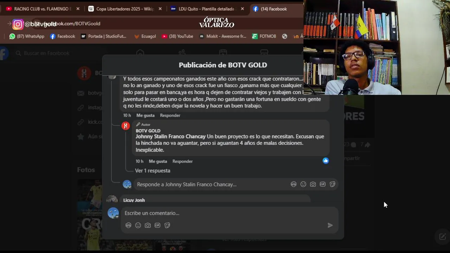The height and width of the screenshot is (253, 450).
Task: Open WhatsApp bookmark in bookmarks bar
Action: point(27,36)
